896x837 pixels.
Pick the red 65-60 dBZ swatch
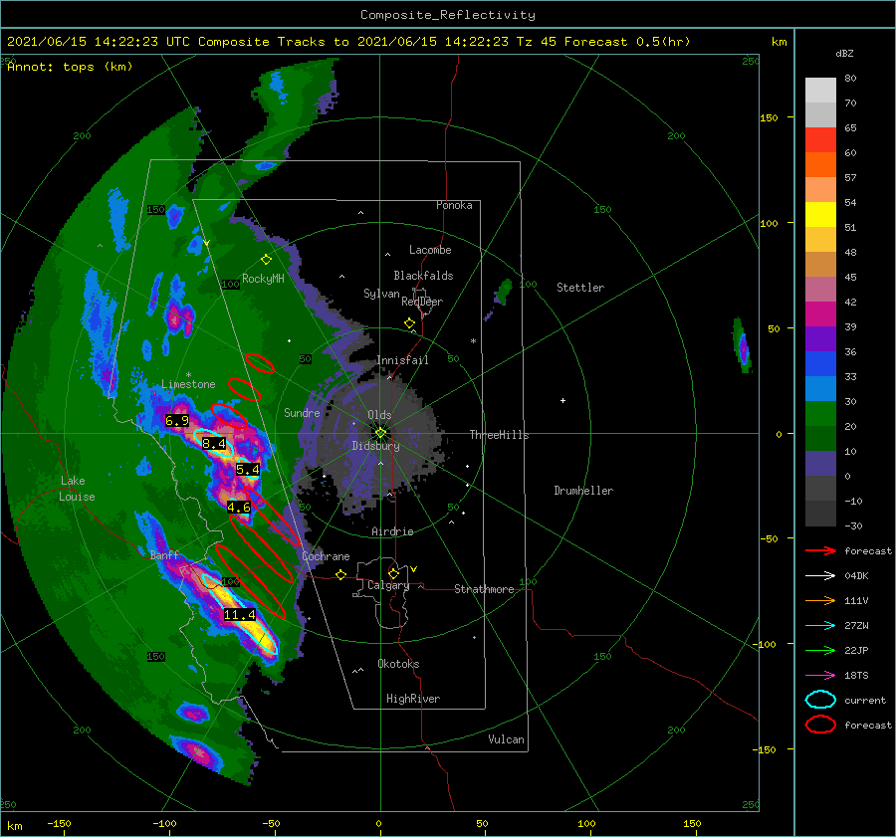pyautogui.click(x=820, y=140)
